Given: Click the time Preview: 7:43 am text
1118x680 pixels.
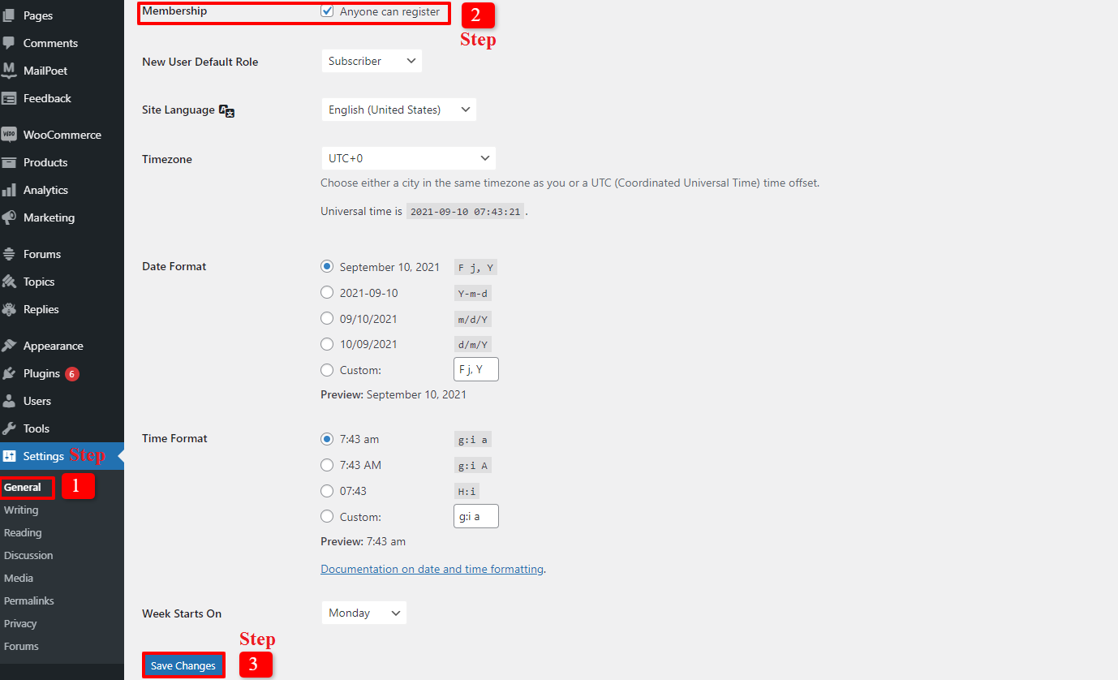Looking at the screenshot, I should pyautogui.click(x=363, y=541).
